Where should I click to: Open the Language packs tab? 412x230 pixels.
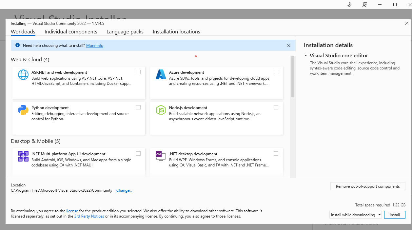125,32
